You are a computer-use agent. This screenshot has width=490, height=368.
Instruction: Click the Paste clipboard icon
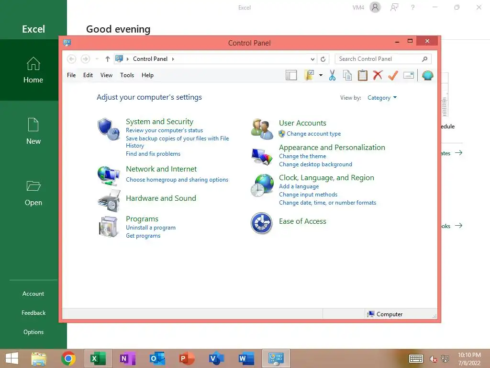pos(363,75)
